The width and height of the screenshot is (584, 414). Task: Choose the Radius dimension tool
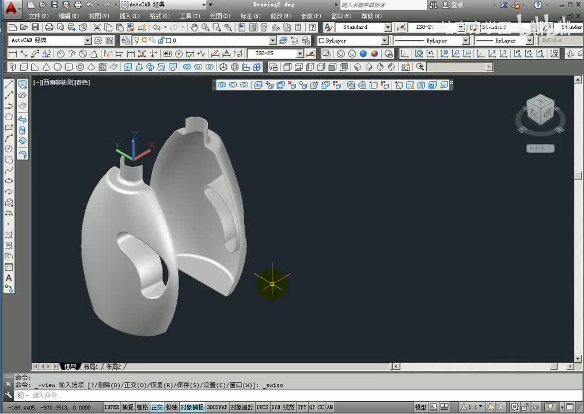[60, 54]
